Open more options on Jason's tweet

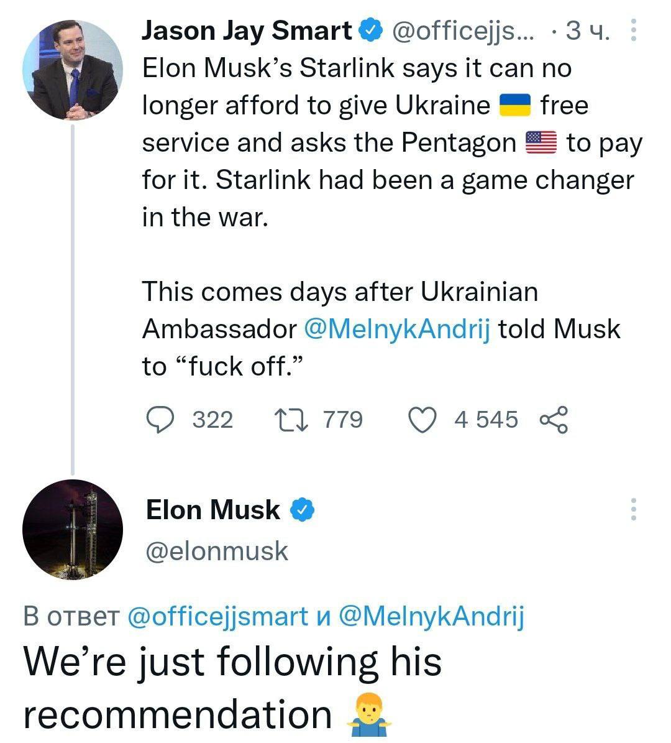[633, 30]
